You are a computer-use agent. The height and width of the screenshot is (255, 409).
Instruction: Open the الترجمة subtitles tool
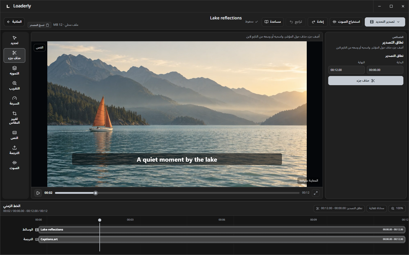[14, 150]
